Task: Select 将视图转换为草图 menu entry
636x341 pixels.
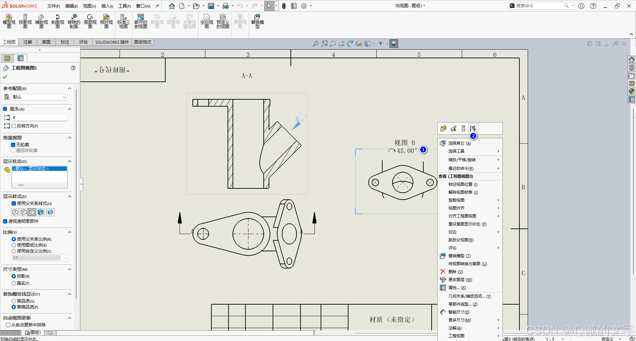Action: 470,264
